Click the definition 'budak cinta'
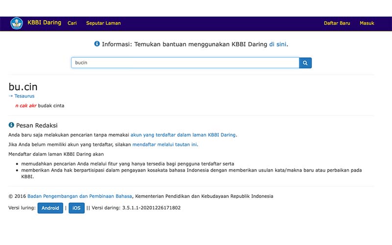Image resolution: width=392 pixels, height=245 pixels. coord(51,106)
